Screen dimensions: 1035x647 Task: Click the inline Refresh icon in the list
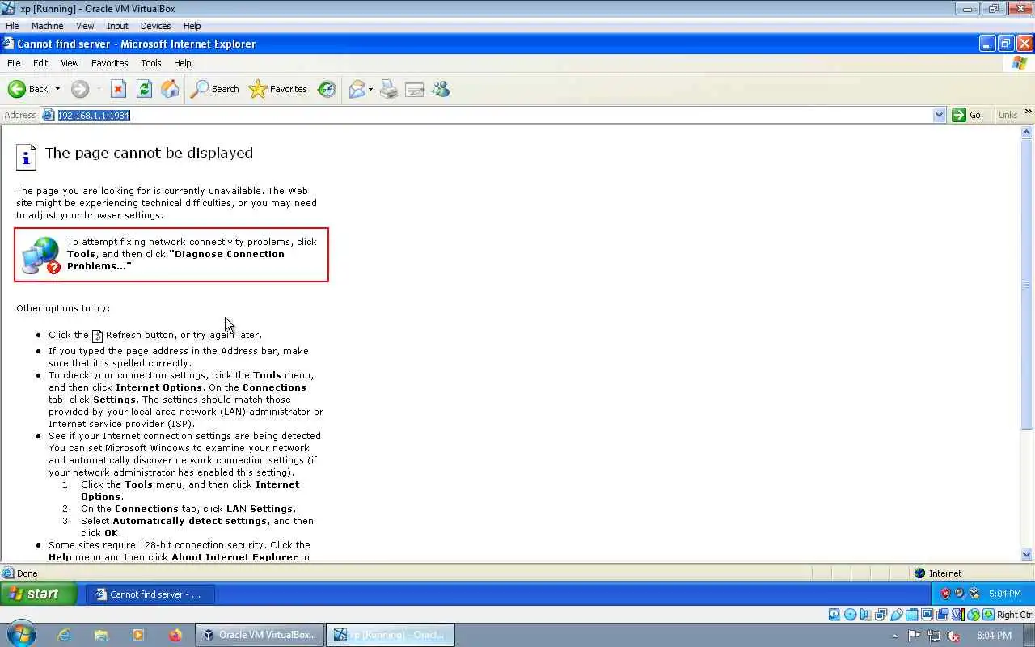97,336
